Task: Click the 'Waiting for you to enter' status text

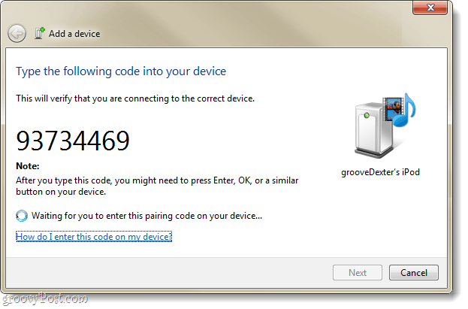Action: click(x=146, y=216)
